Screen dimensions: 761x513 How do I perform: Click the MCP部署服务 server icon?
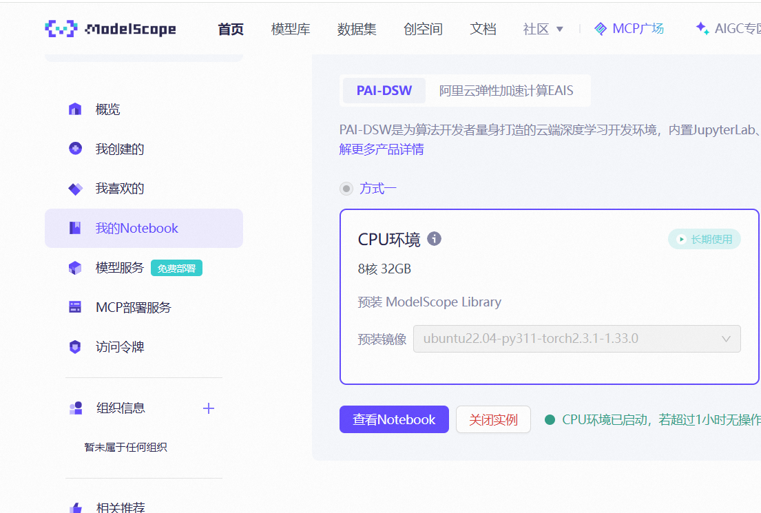tap(75, 307)
